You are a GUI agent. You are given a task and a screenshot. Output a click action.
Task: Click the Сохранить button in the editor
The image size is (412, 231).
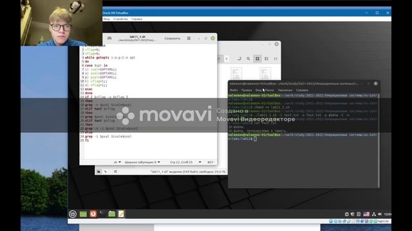(x=173, y=38)
